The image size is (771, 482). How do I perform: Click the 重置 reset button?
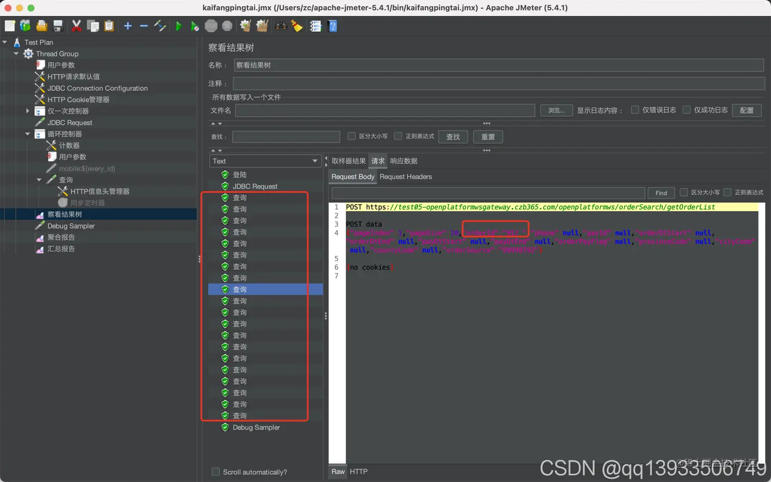[488, 137]
